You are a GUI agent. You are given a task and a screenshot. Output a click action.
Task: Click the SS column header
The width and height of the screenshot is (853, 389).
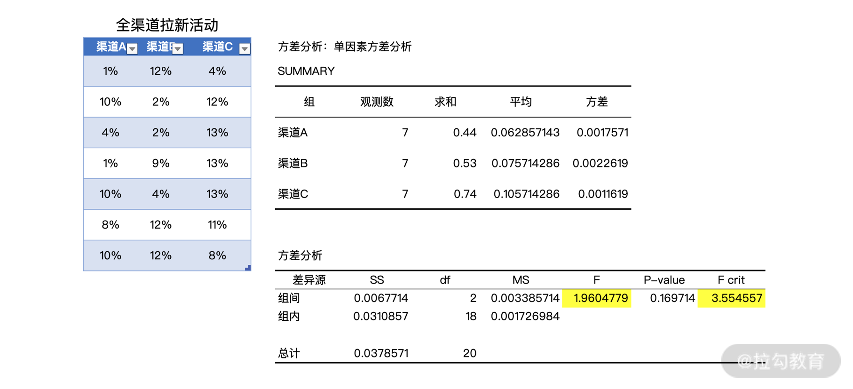377,280
